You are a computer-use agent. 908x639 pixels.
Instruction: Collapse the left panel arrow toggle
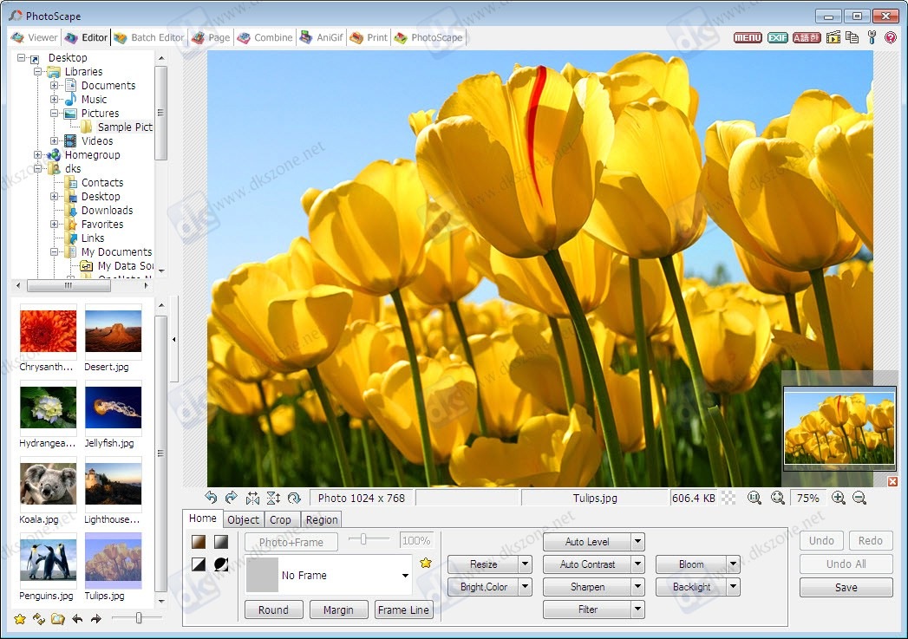pyautogui.click(x=173, y=340)
